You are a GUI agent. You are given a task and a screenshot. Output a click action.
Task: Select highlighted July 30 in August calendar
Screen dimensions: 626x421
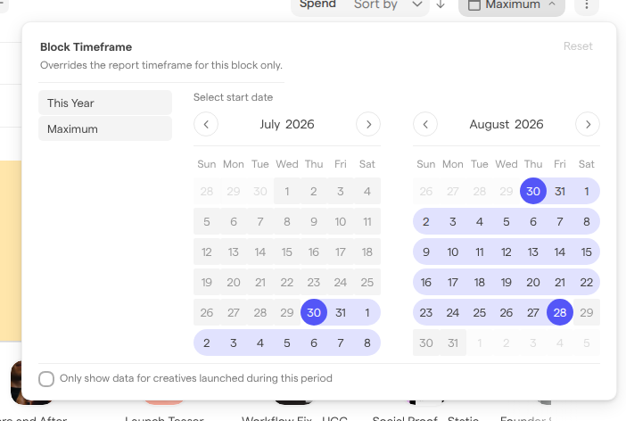click(x=533, y=192)
